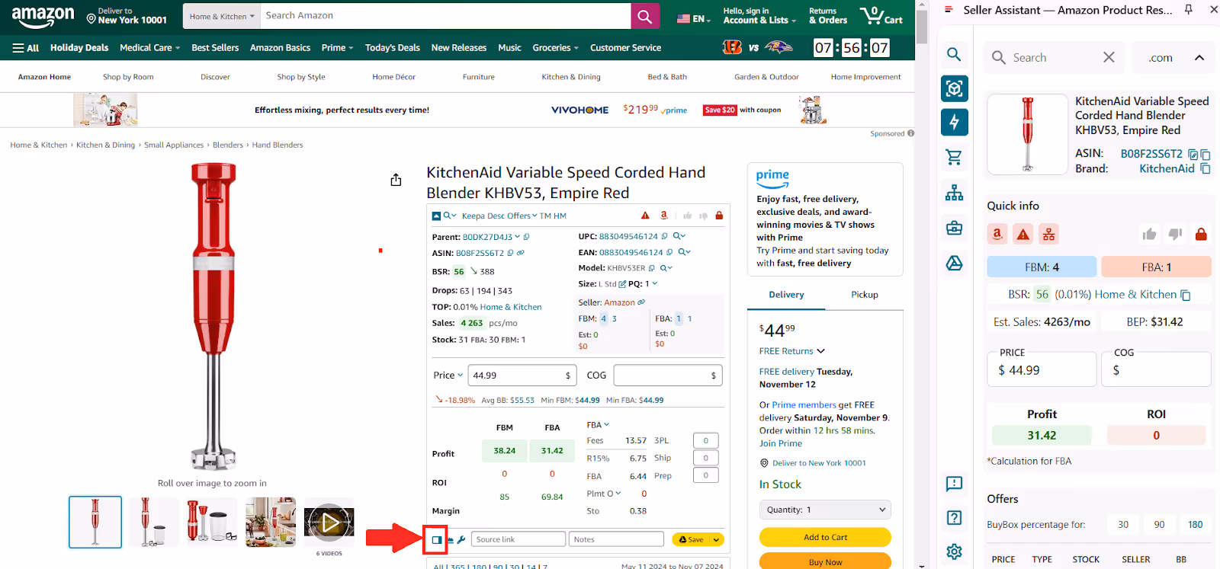The height and width of the screenshot is (569, 1220).
Task: Open the search tool in Seller Assistant sidebar
Action: tap(954, 54)
